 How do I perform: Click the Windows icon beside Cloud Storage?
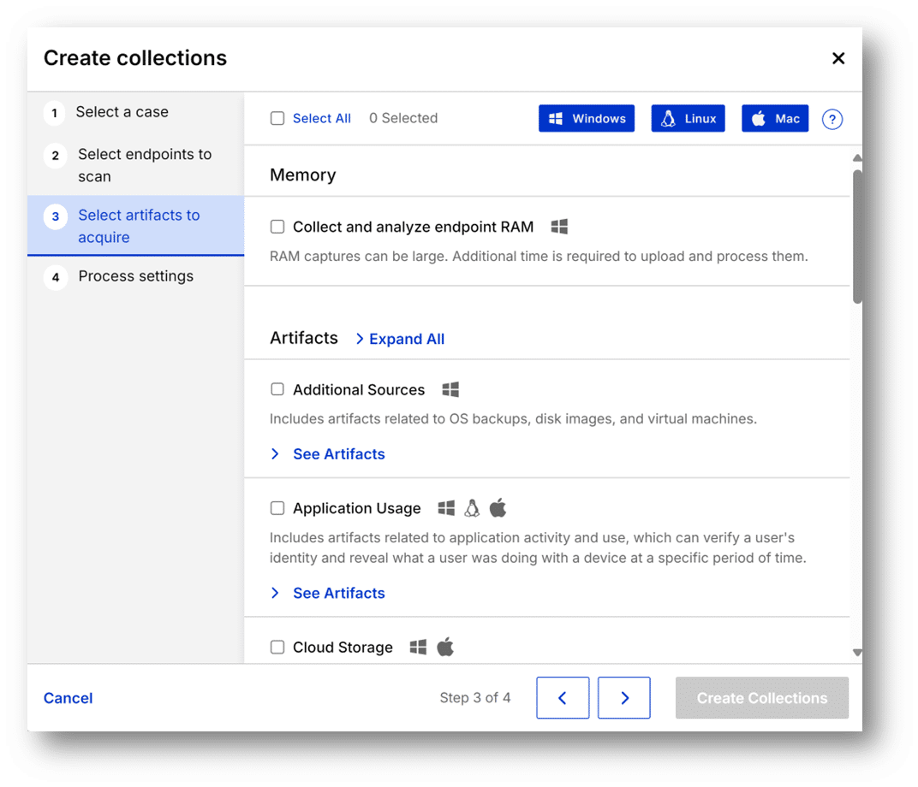418,647
